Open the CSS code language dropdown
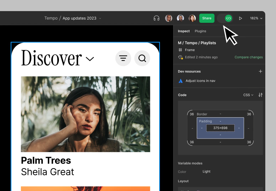The height and width of the screenshot is (191, 276). coord(248,95)
